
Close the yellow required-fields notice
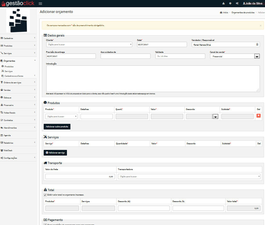(260, 25)
